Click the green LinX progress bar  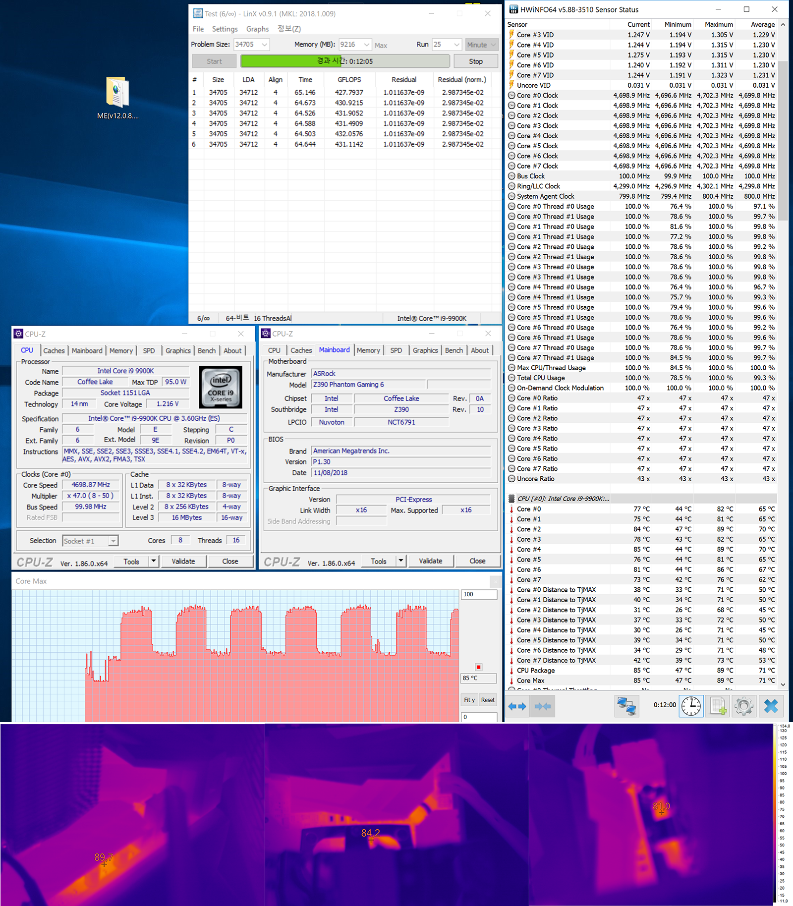point(345,61)
